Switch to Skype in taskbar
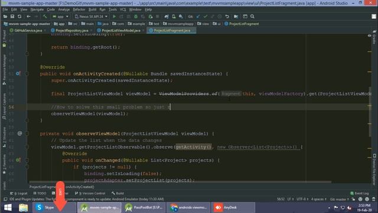The height and width of the screenshot is (213, 378). pos(54,208)
